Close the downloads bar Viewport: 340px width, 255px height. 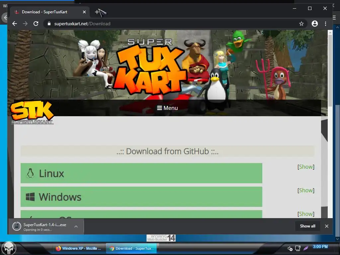tap(327, 226)
